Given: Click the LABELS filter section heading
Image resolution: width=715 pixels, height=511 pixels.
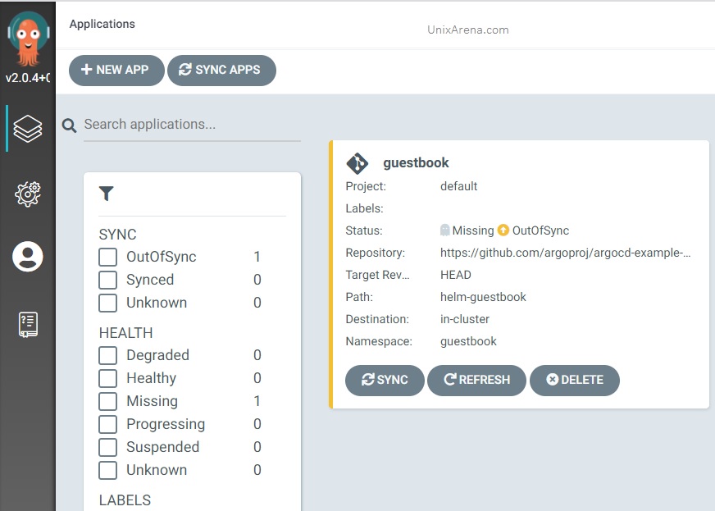Looking at the screenshot, I should click(125, 500).
